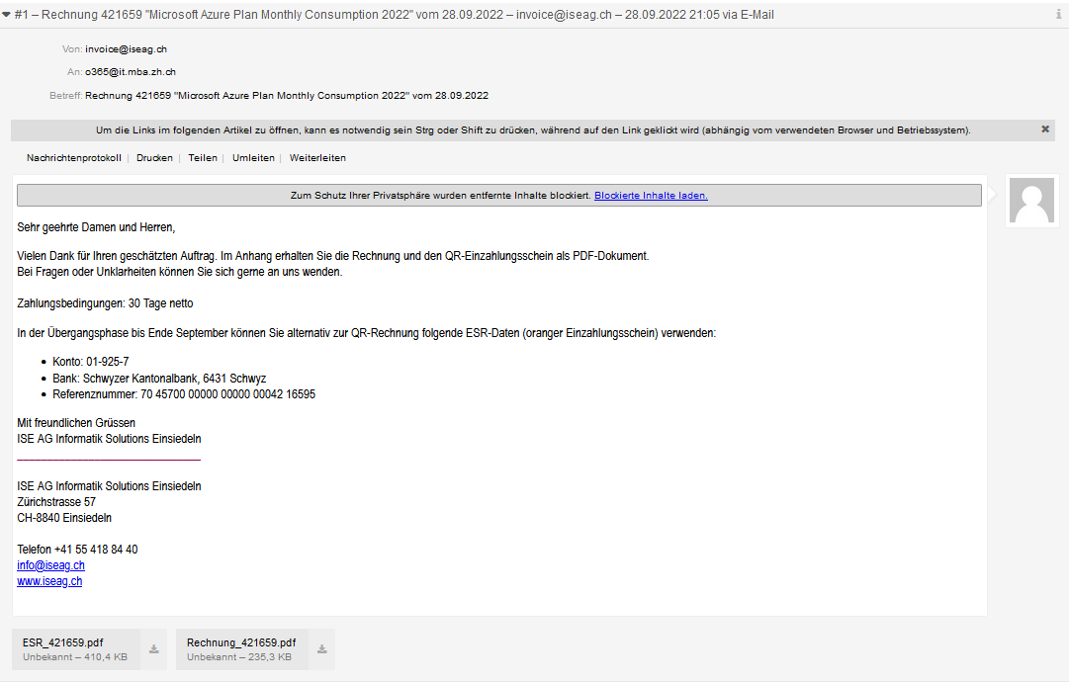Screen dimensions: 1069x683
Task: Download Rechnung_421659.pdf with its download icon
Action: [321, 649]
